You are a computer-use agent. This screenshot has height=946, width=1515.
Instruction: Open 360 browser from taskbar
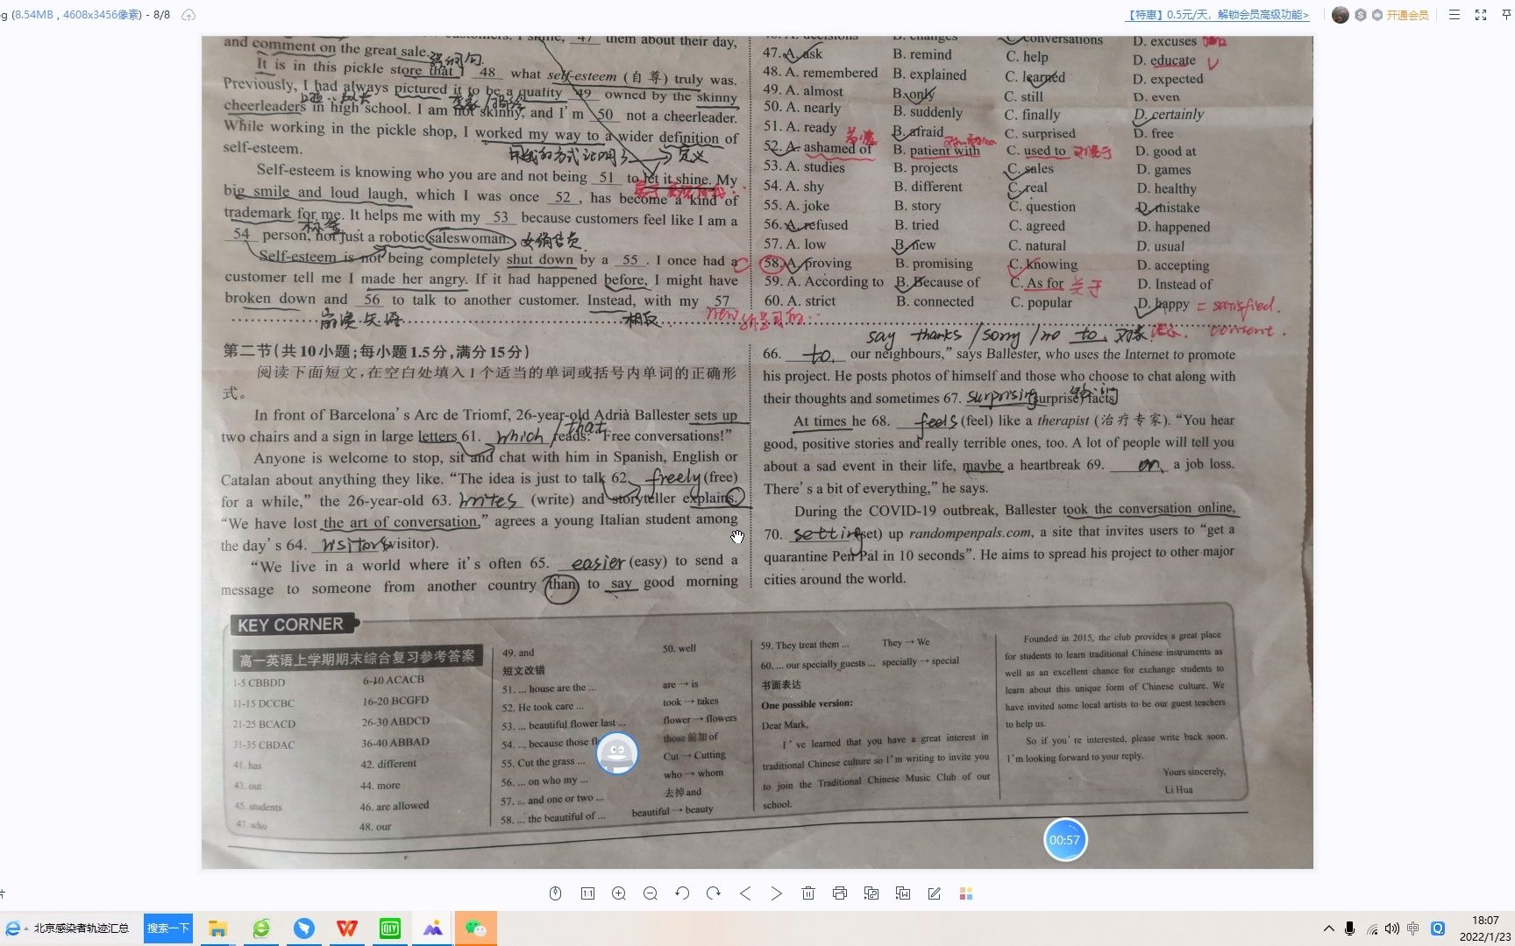click(x=261, y=928)
